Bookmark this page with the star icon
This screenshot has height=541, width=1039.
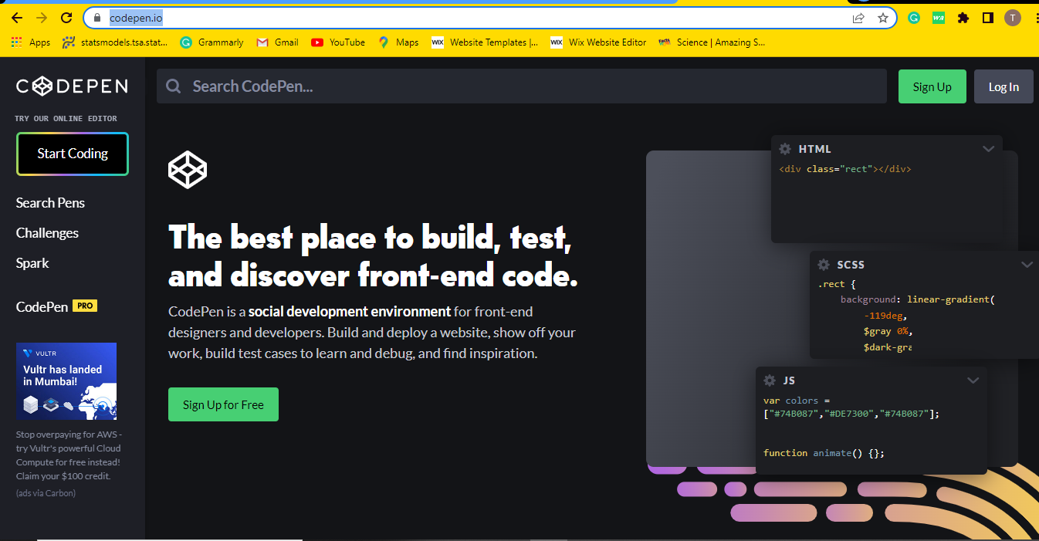click(x=883, y=18)
